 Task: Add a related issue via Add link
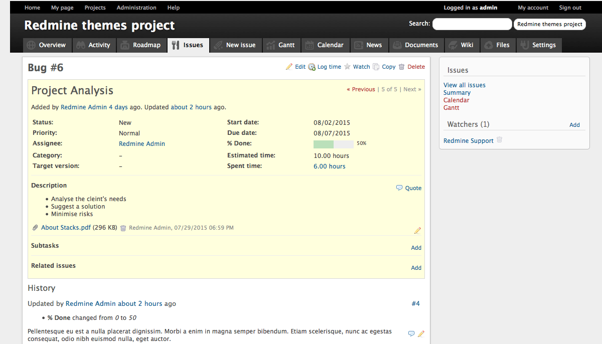coord(416,268)
